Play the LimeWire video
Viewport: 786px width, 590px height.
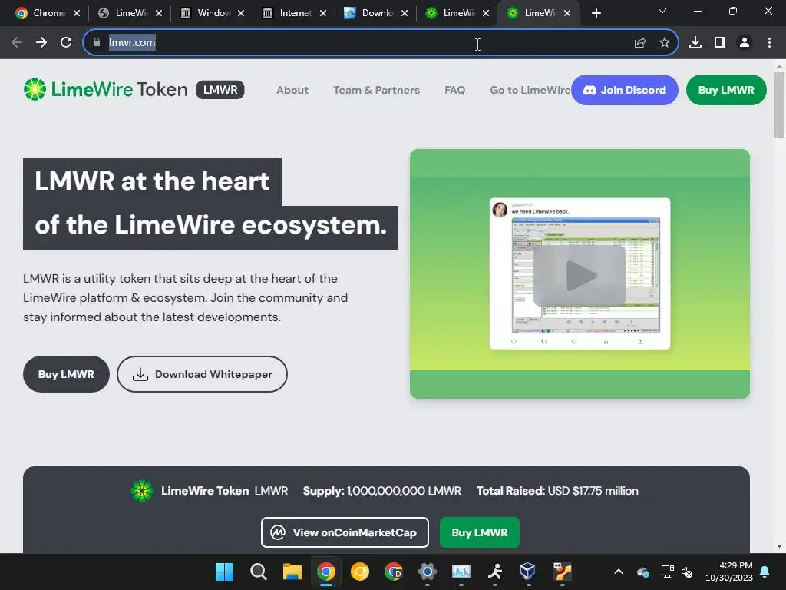[580, 275]
